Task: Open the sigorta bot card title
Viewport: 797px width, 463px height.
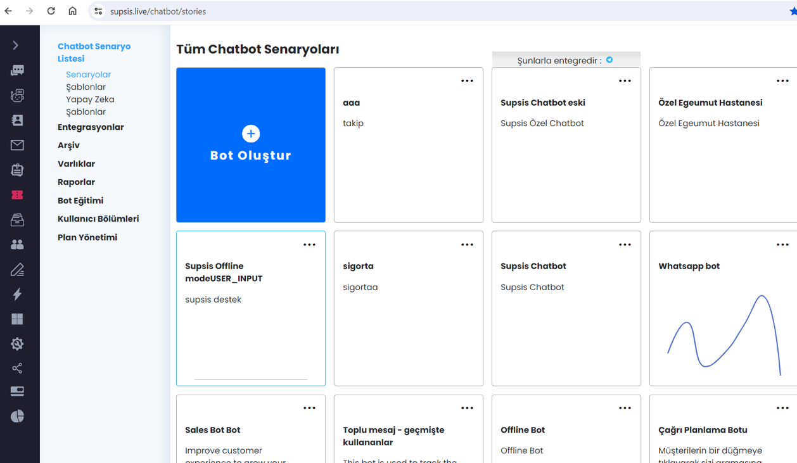Action: click(x=358, y=267)
